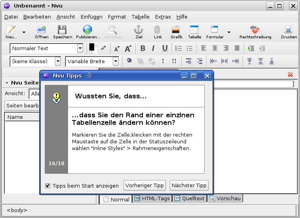Click Nächster Tipp button
Screen dimensions: 300x218
[x=189, y=185]
